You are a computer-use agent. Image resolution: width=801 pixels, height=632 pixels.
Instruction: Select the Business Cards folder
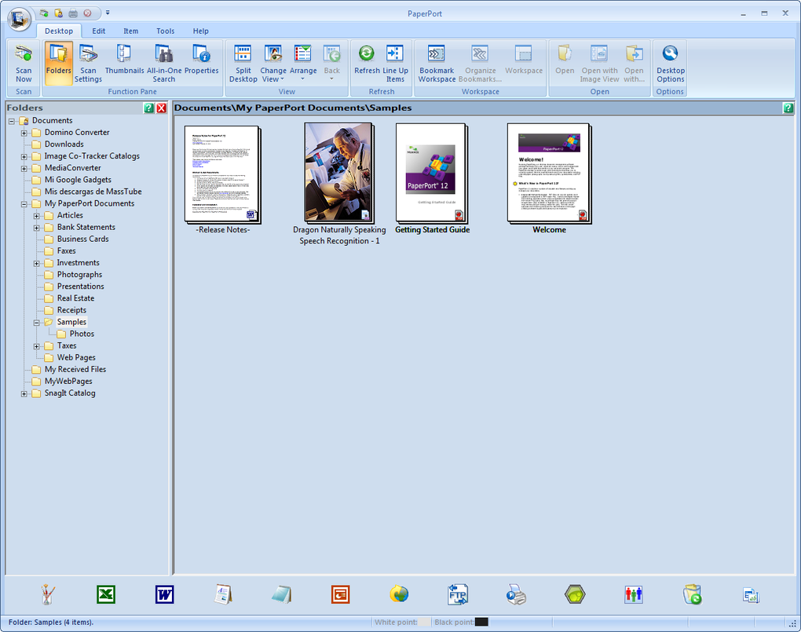(x=82, y=239)
